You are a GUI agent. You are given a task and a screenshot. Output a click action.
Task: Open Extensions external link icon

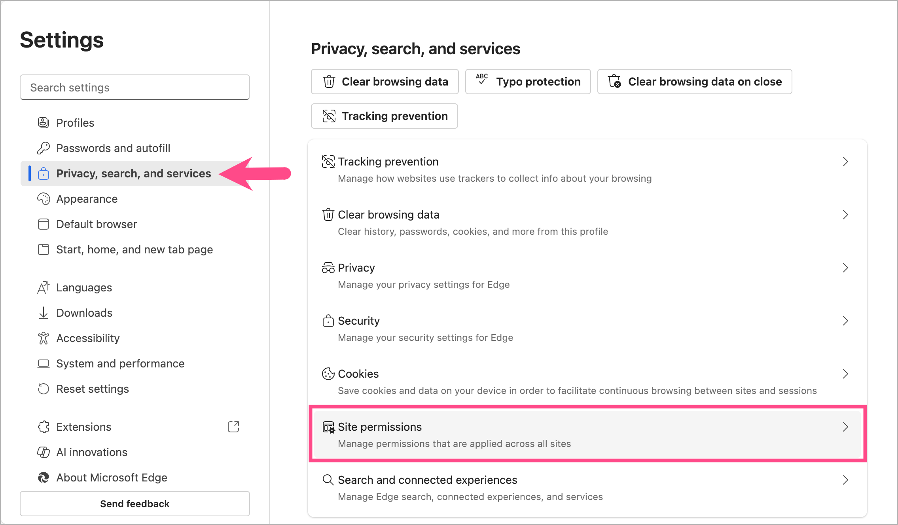[233, 426]
